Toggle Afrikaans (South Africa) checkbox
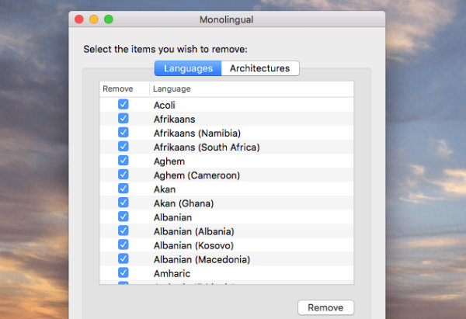 123,147
